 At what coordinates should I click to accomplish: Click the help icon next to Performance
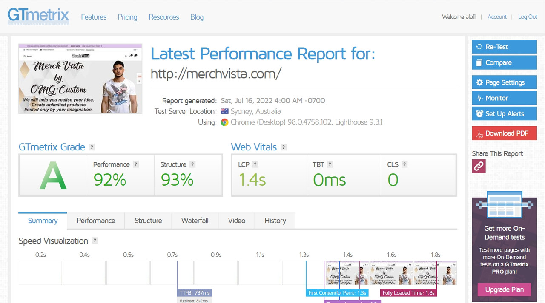tap(136, 164)
